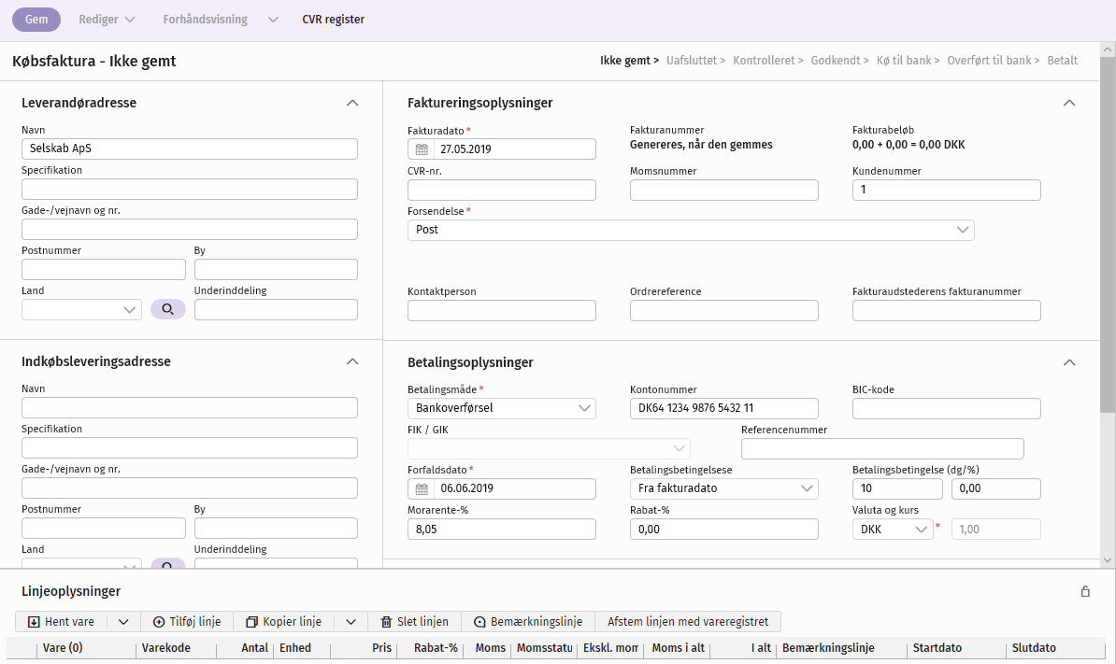Click Leverandøradresse Navn field with Selskab ApS

(190, 149)
